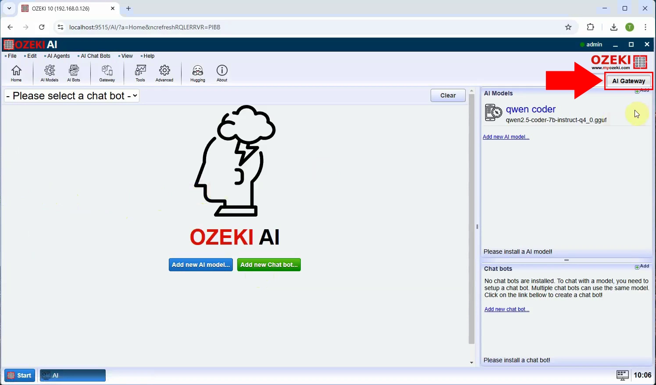Viewport: 656px width, 385px height.
Task: Open the Gateway toolbar icon
Action: (x=107, y=73)
